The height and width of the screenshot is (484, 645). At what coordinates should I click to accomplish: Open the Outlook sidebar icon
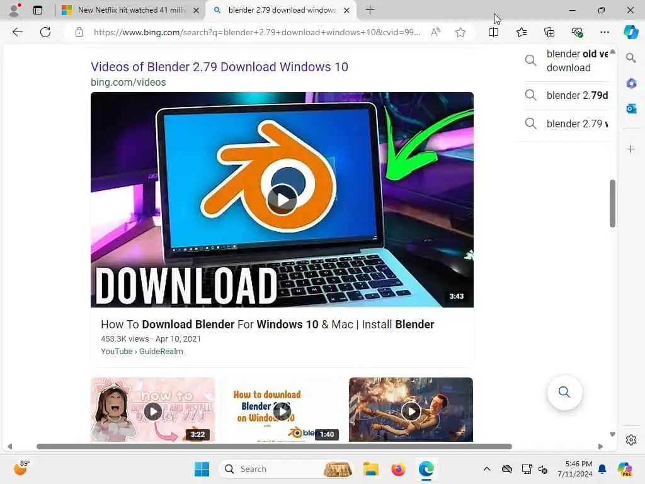pyautogui.click(x=631, y=108)
